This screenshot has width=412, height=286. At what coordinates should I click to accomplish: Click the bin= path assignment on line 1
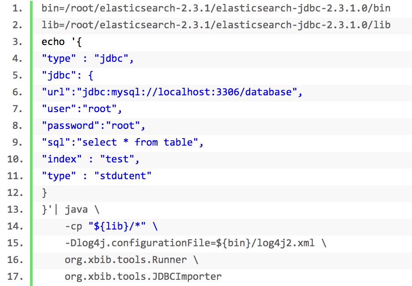[216, 8]
